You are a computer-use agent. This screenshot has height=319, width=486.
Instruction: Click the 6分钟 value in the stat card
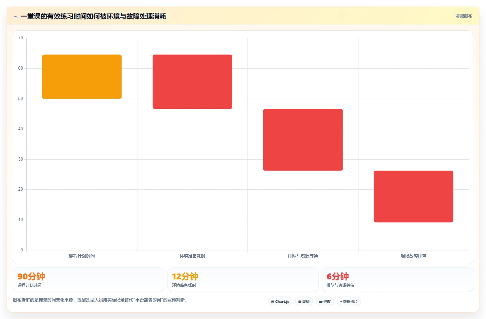coord(338,276)
